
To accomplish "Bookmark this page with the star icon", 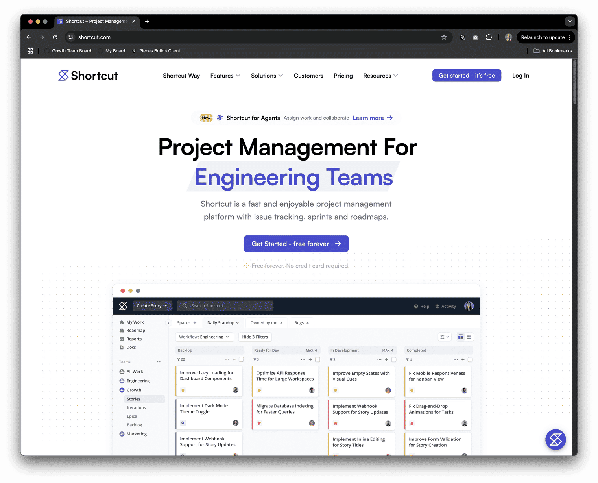I will tap(444, 37).
